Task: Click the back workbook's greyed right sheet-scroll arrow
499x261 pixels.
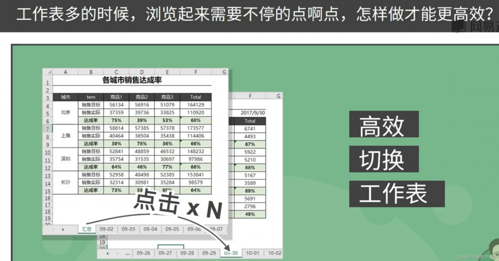Action: (118, 253)
